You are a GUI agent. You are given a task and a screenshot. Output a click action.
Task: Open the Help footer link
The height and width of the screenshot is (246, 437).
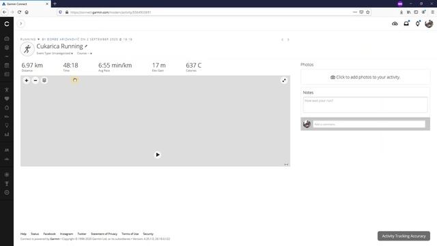(23, 234)
